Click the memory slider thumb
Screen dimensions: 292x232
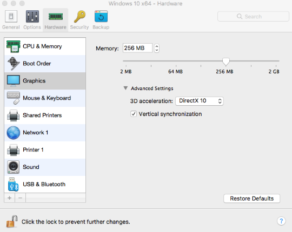(226, 62)
